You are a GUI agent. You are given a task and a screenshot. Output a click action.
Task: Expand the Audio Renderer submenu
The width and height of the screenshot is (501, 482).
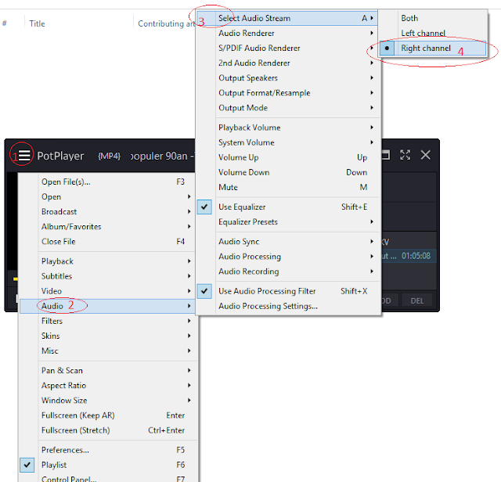[x=287, y=33]
